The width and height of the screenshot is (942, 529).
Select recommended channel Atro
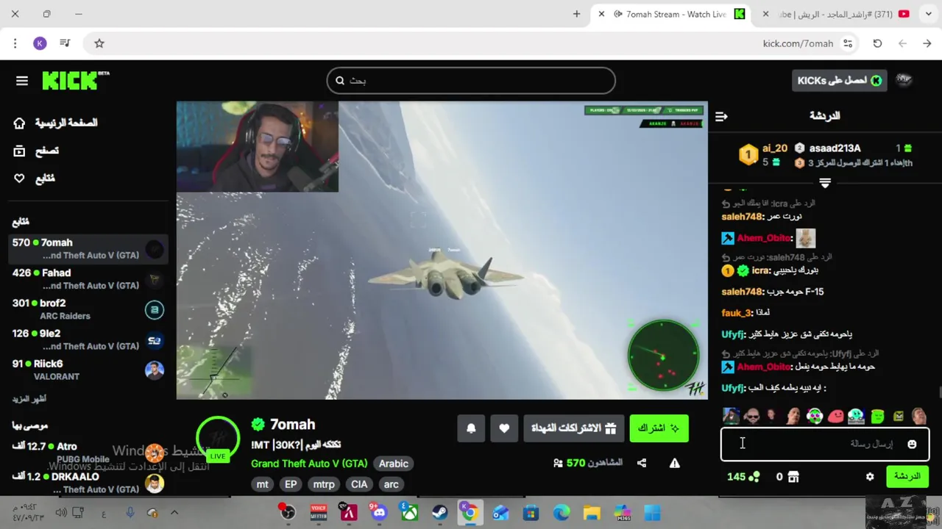[88, 453]
